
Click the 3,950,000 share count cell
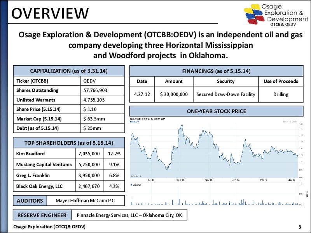[x=89, y=176]
